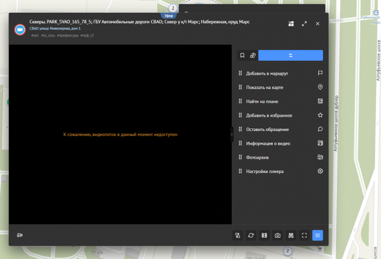This screenshot has height=259, width=381.
Task: Click the binoculars icon in the player toolbar
Action: [291, 235]
